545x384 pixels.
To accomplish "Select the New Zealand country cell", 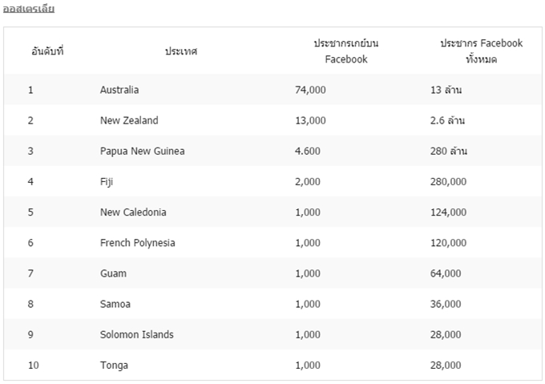I will 129,120.
